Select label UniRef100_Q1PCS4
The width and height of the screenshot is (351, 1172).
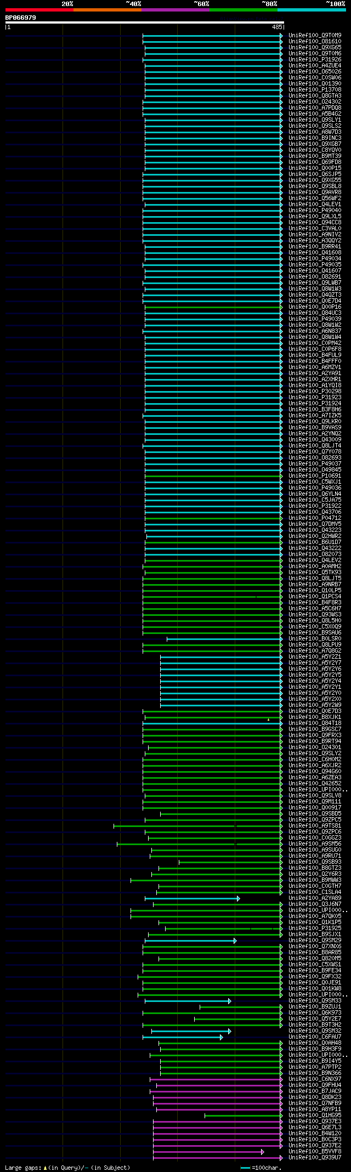[315, 596]
